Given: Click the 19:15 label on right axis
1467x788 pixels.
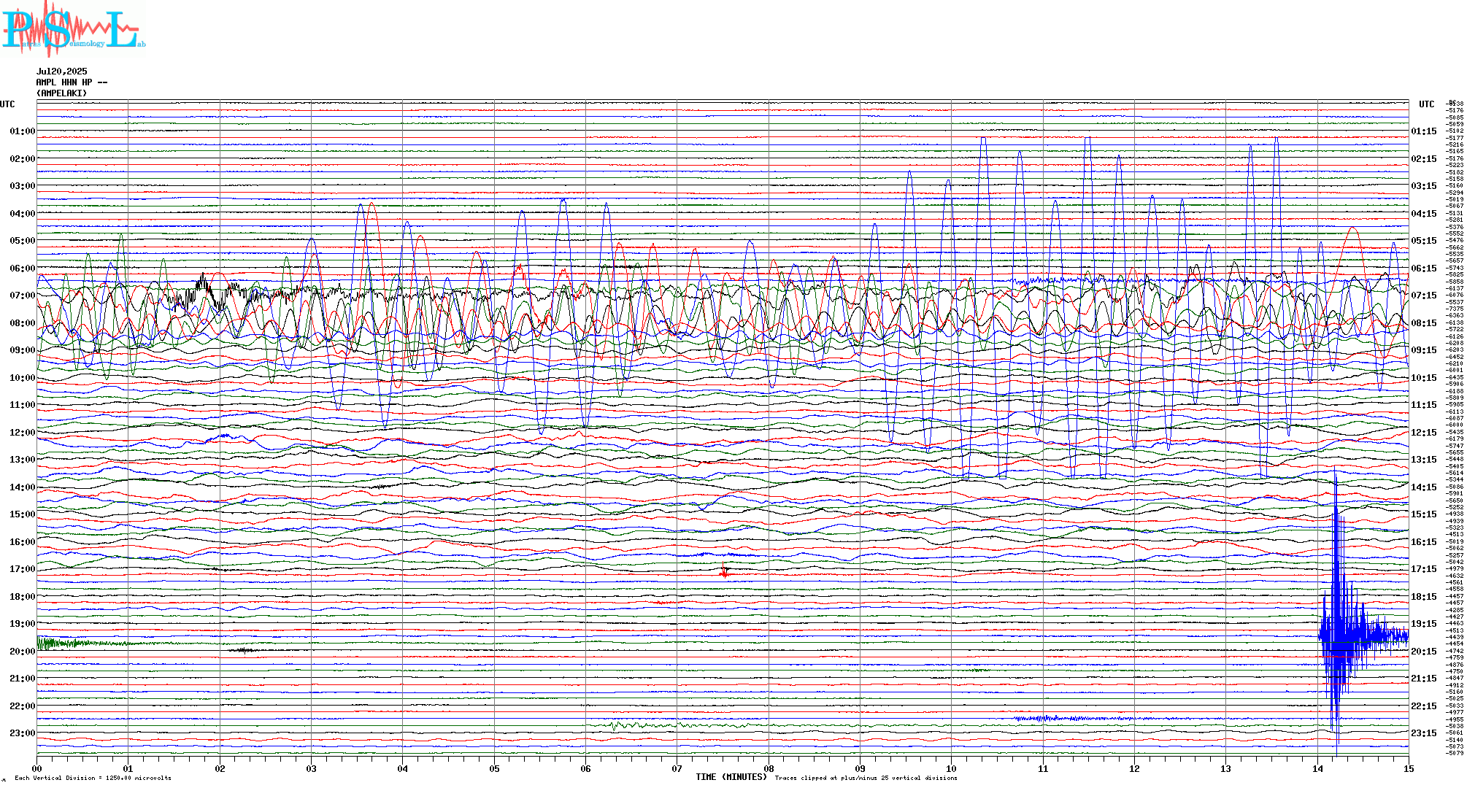Looking at the screenshot, I should [1424, 624].
